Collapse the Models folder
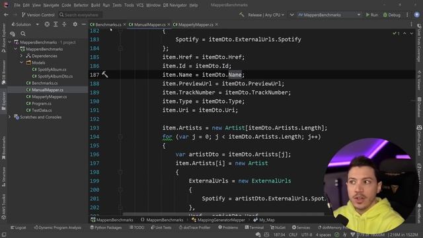The image size is (423, 238). [22, 63]
